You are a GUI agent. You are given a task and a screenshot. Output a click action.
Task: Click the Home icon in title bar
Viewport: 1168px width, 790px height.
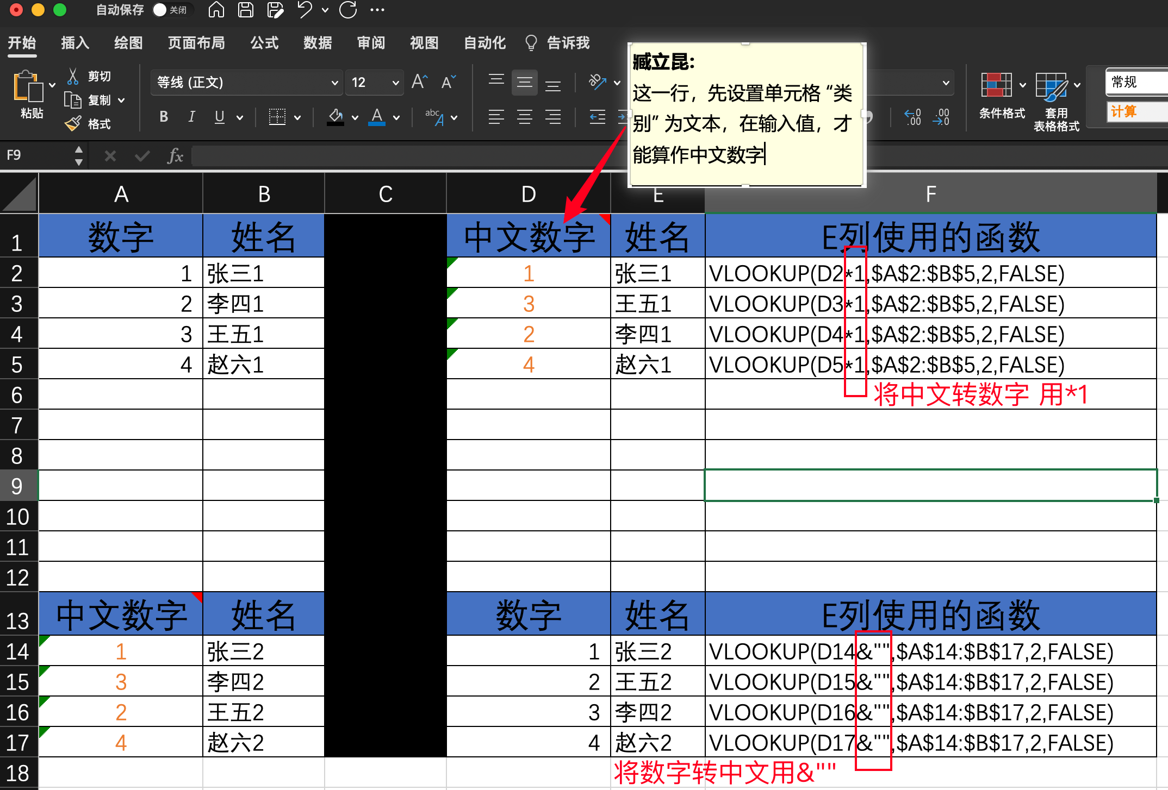click(216, 10)
